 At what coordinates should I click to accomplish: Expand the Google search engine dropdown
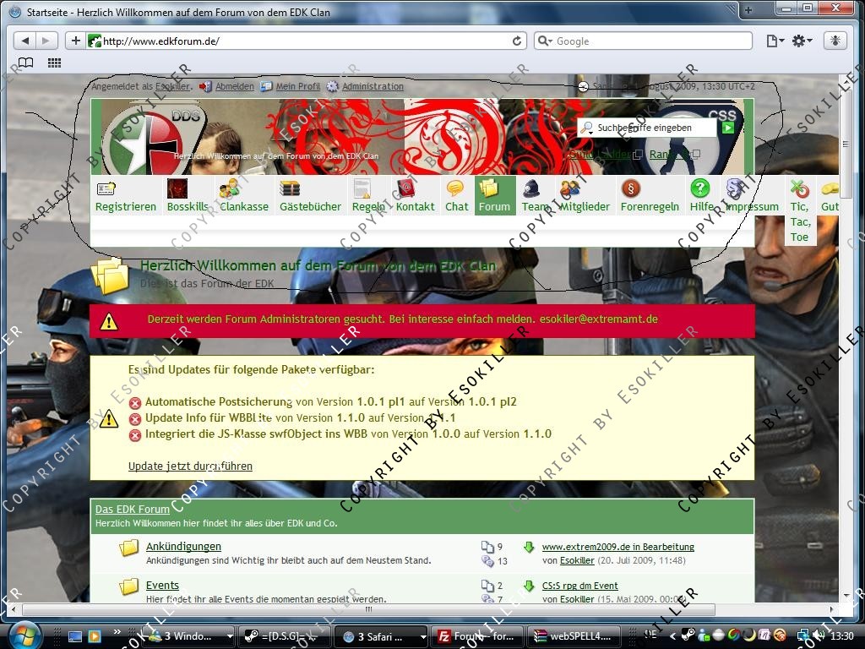[x=546, y=41]
